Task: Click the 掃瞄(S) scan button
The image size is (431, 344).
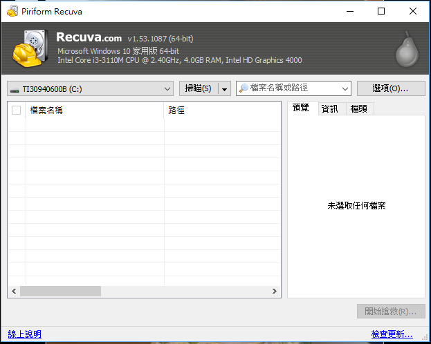Action: [x=199, y=88]
